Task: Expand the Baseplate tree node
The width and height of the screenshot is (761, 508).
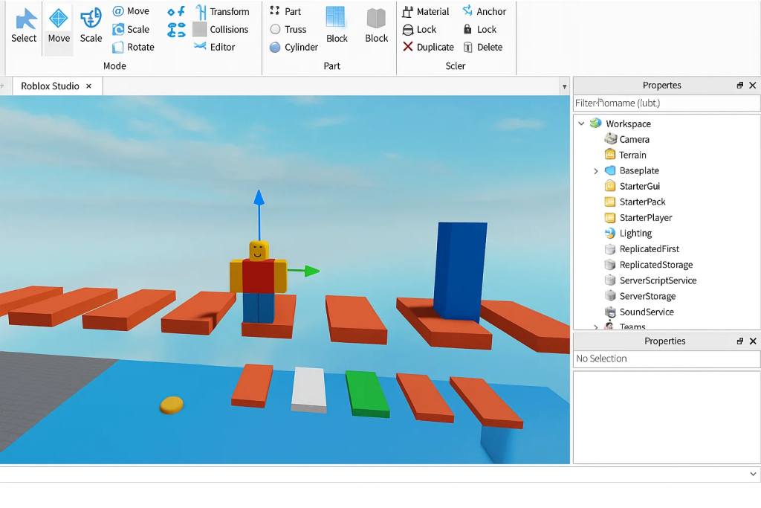Action: click(x=596, y=171)
